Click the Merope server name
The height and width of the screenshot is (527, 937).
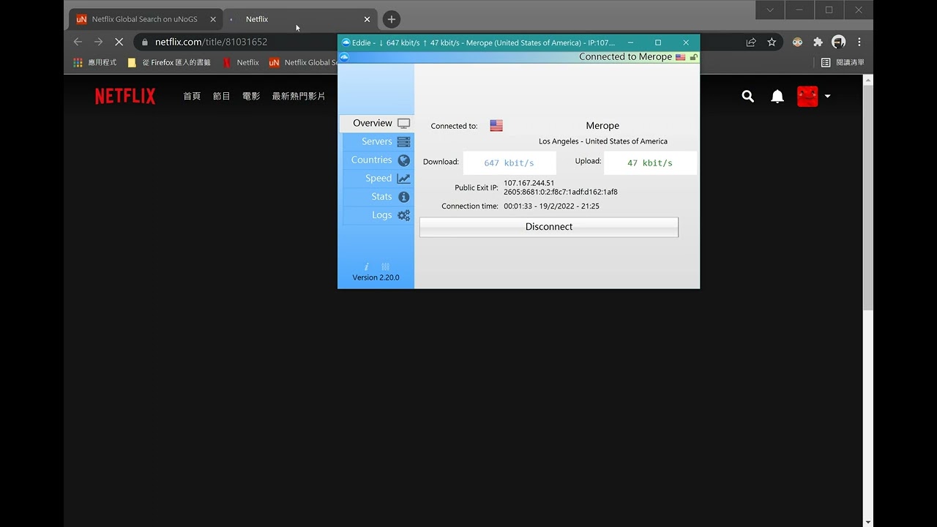[602, 126]
